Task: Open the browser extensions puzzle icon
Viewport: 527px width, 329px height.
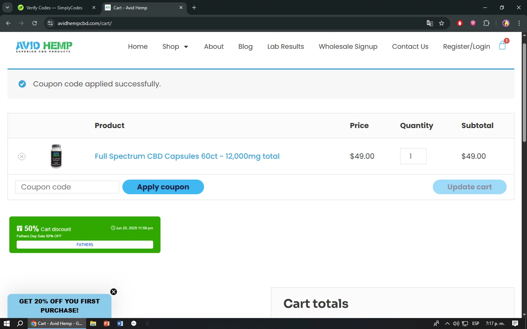Action: [486, 23]
